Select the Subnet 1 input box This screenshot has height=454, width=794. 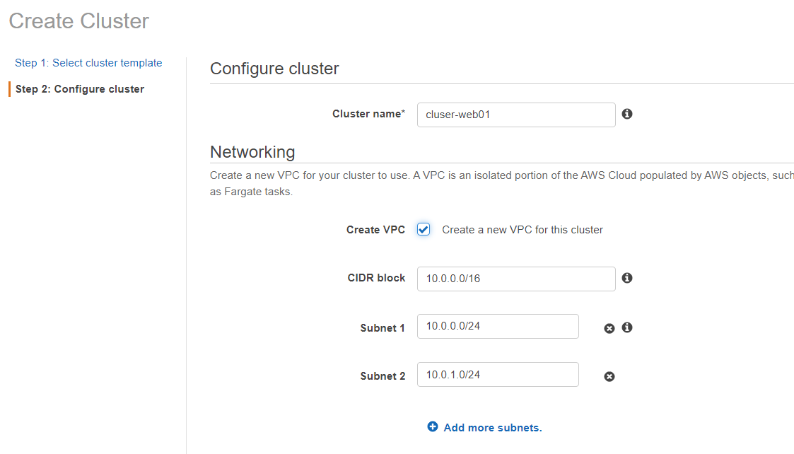[498, 326]
